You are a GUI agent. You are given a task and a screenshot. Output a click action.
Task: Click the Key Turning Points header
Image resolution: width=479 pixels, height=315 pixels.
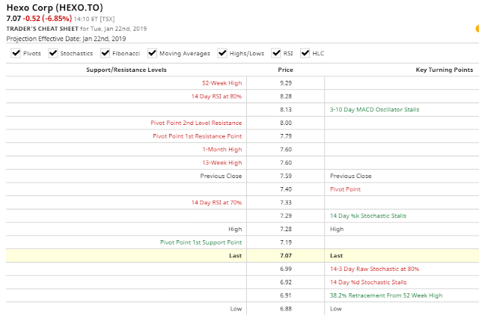pos(444,70)
